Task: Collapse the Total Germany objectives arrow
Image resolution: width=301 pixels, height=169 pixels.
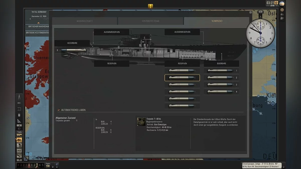Action: [39, 23]
